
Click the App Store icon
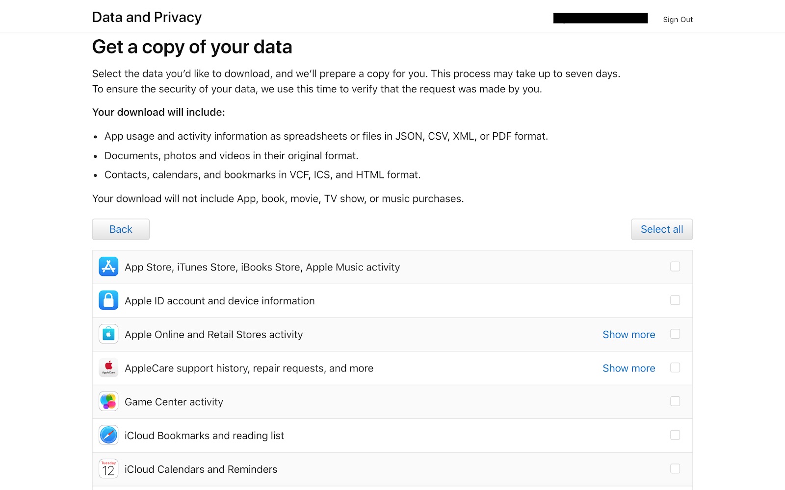(x=108, y=267)
